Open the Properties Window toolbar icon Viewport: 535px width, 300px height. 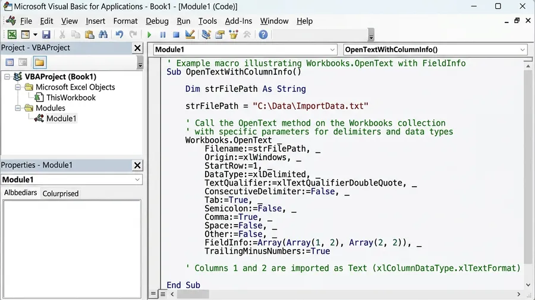[x=220, y=34]
